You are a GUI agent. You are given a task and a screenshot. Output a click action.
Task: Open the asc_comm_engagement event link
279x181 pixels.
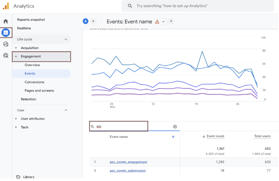128,162
